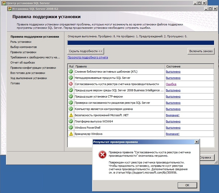Click large red error icon in result dialog
Image resolution: width=219 pixels, height=193 pixels.
point(102,154)
